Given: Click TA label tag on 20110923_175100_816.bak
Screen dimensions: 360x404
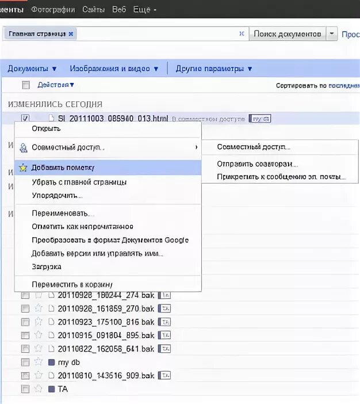Looking at the screenshot, I should 164,322.
